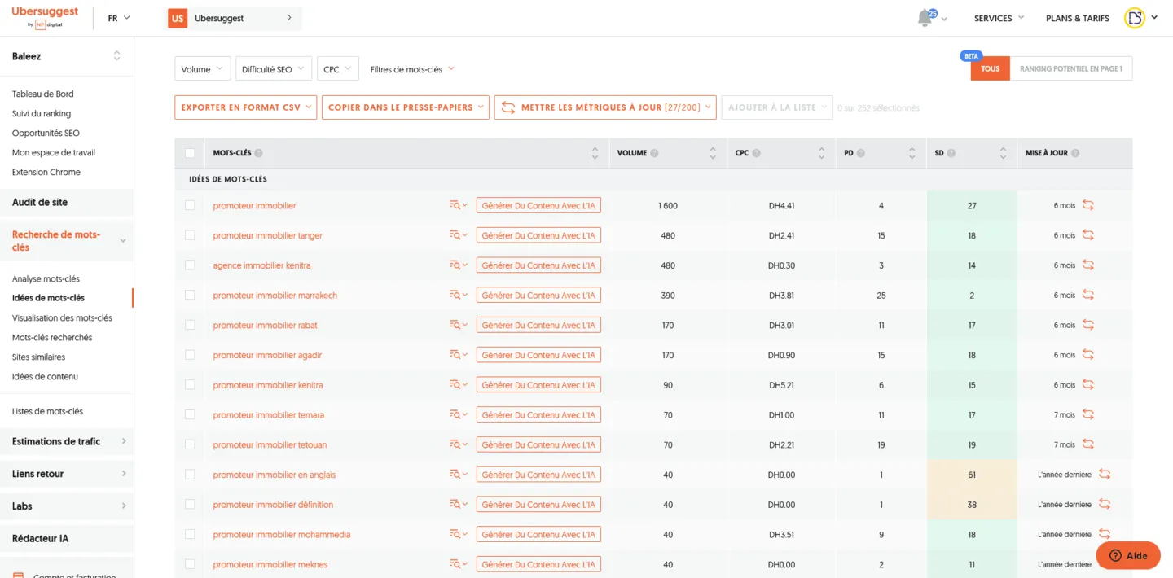
Task: Show info tooltip for Mise à jour column
Action: [x=1075, y=153]
